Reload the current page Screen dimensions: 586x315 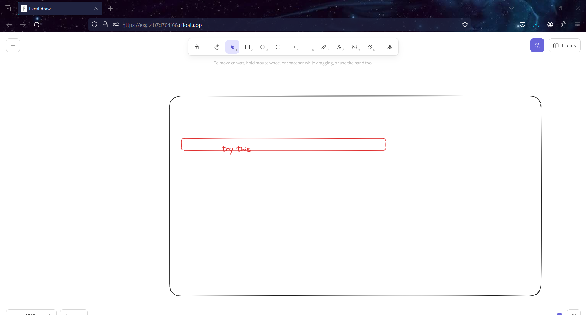tap(37, 25)
